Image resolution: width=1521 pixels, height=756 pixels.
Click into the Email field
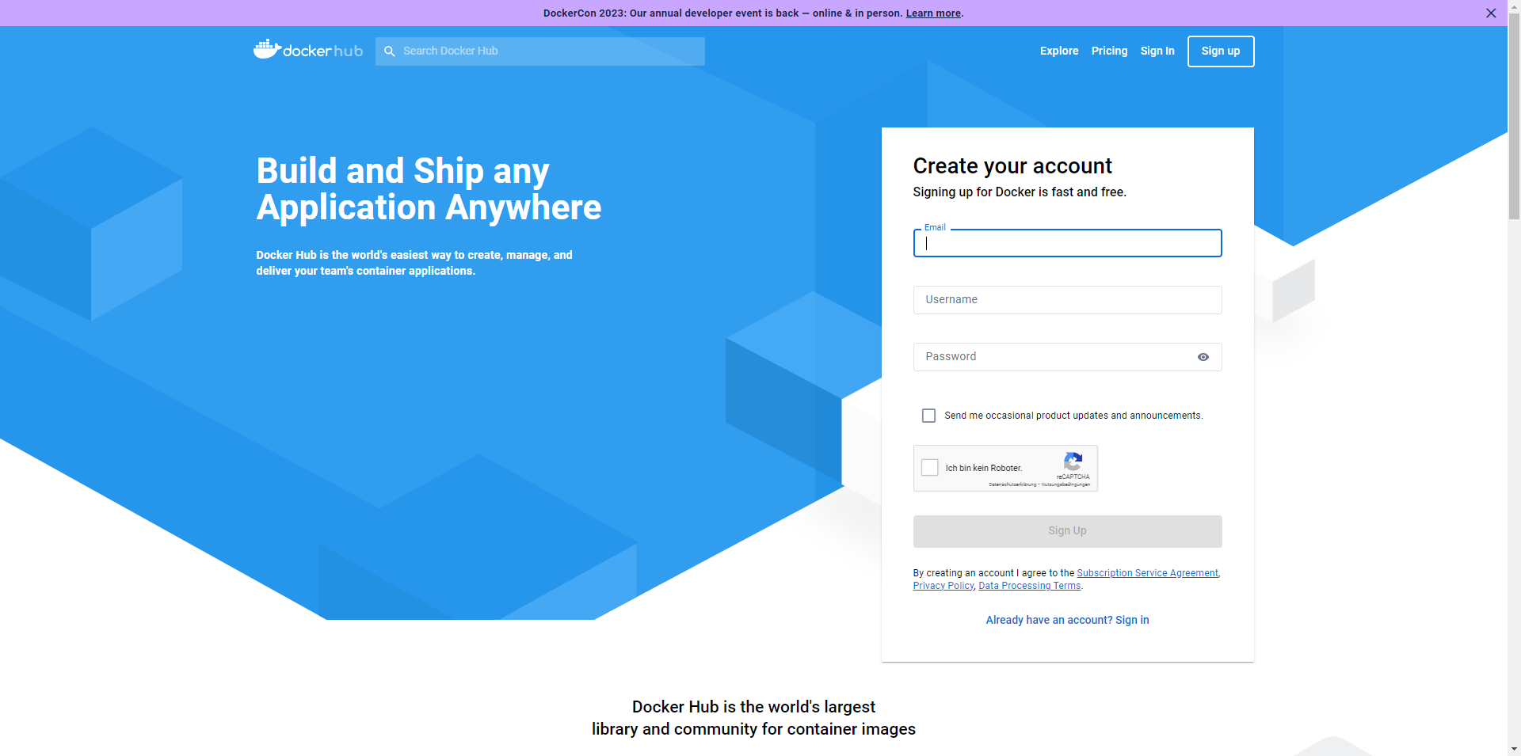[1067, 243]
